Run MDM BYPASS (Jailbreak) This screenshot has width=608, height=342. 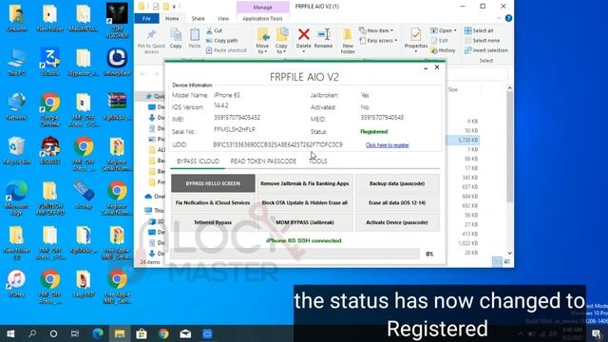pyautogui.click(x=304, y=222)
